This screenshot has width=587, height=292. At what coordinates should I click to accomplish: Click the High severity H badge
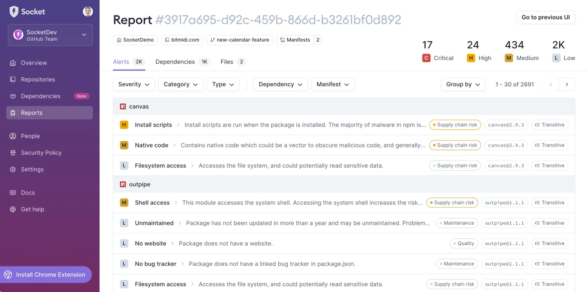click(471, 58)
